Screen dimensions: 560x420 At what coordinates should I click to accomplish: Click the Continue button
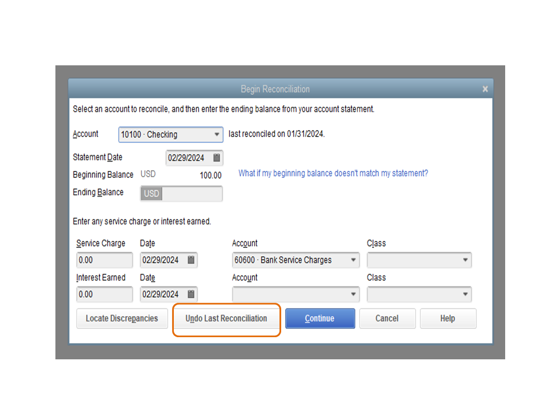click(x=320, y=318)
